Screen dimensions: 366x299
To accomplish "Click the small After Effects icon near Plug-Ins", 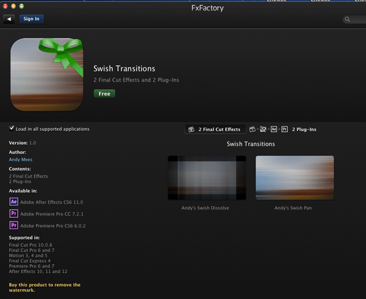I will [x=274, y=129].
